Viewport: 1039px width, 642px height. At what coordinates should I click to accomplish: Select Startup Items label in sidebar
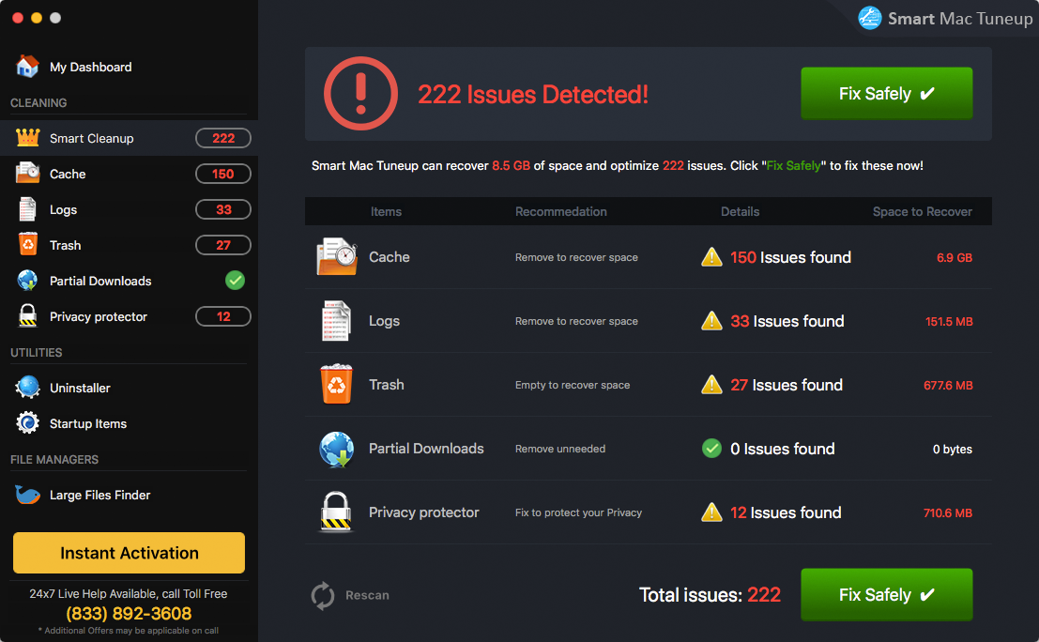88,423
